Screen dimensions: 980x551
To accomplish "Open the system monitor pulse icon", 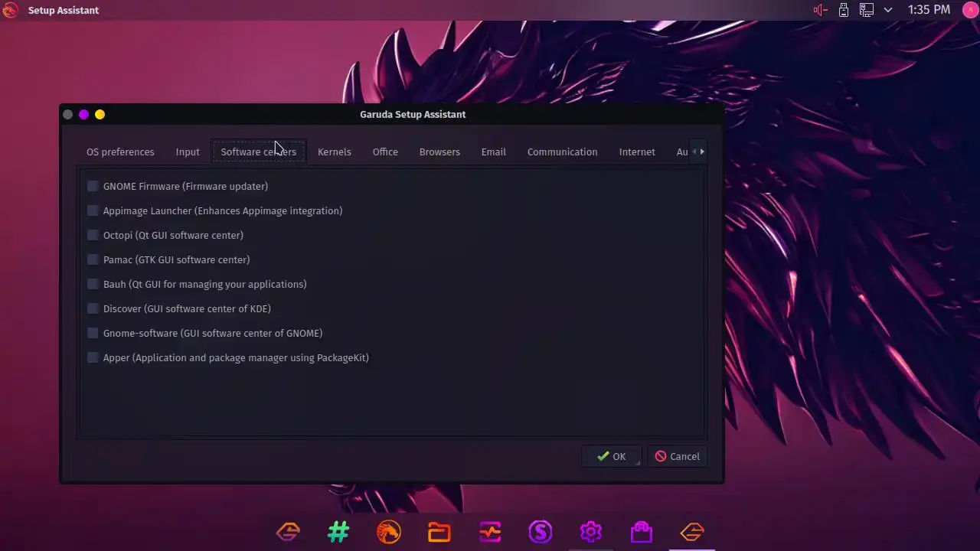I will pyautogui.click(x=490, y=531).
